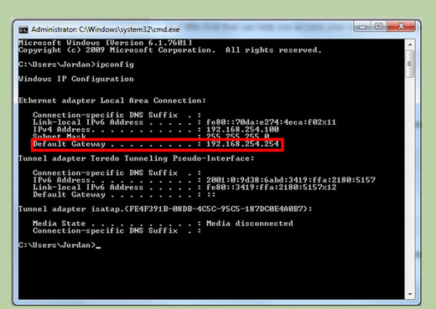The width and height of the screenshot is (436, 309).
Task: Click IPv6 Address value 2001:0:9d38:6abd:3419:ffa:2180:5157
Action: 291,180
